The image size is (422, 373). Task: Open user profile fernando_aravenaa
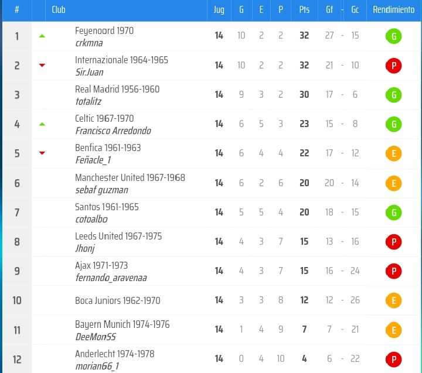(x=111, y=278)
